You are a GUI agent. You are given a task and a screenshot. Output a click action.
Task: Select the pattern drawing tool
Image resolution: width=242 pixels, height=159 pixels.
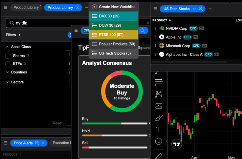coord(159,94)
